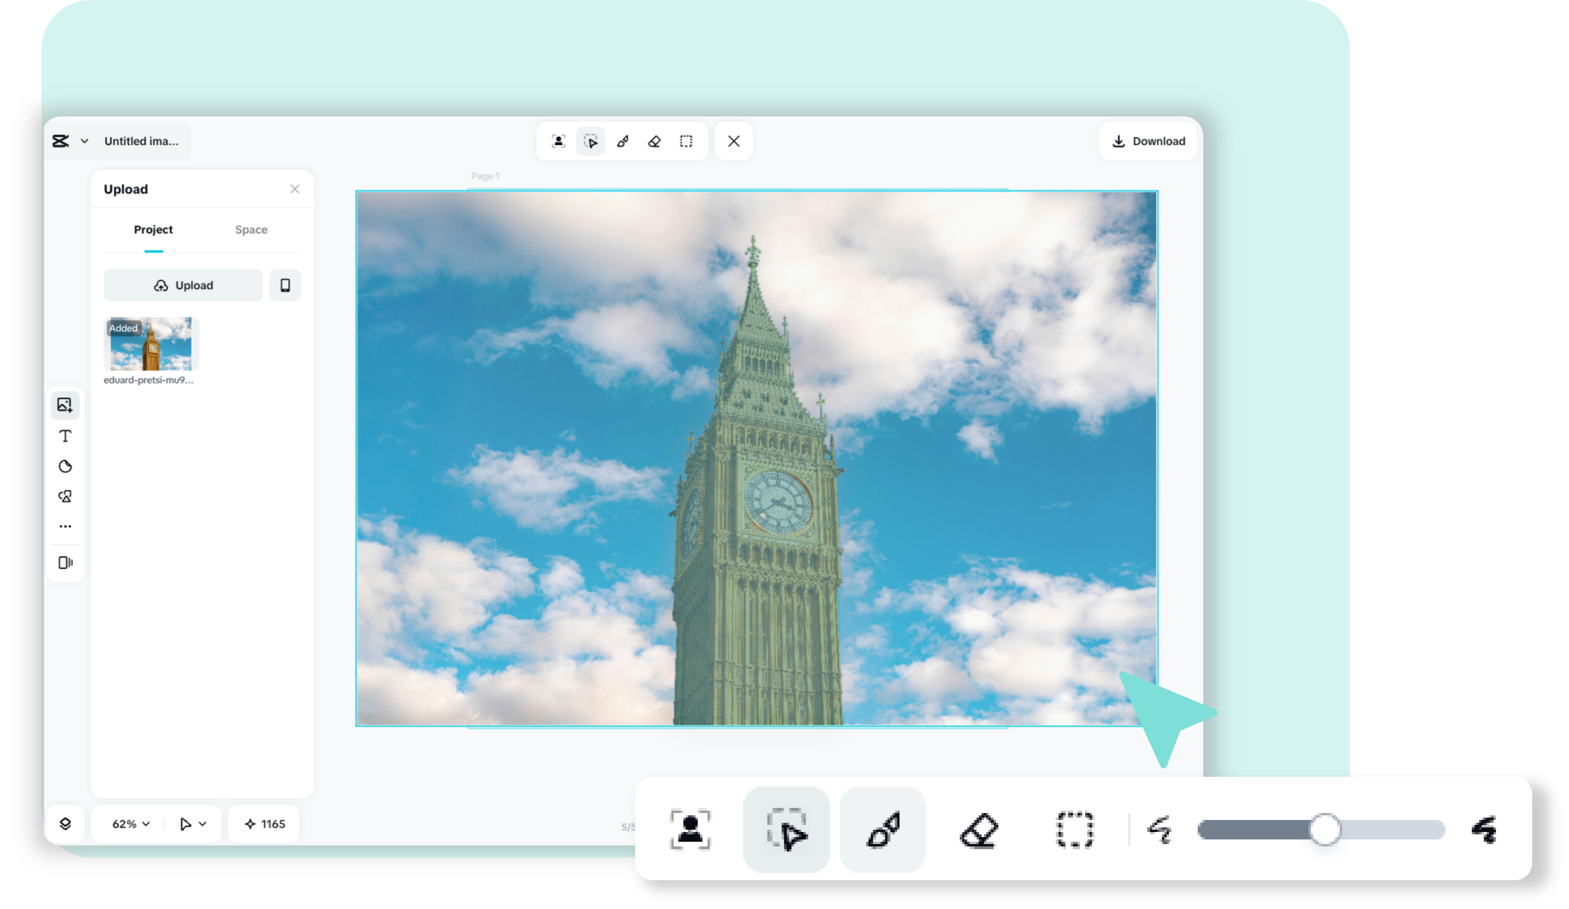Select the cursor/move tool in the top toolbar
Image resolution: width=1569 pixels, height=909 pixels.
(x=591, y=141)
